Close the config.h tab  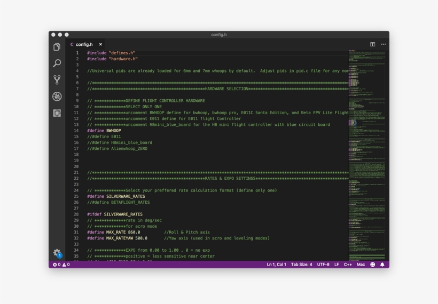pyautogui.click(x=100, y=44)
